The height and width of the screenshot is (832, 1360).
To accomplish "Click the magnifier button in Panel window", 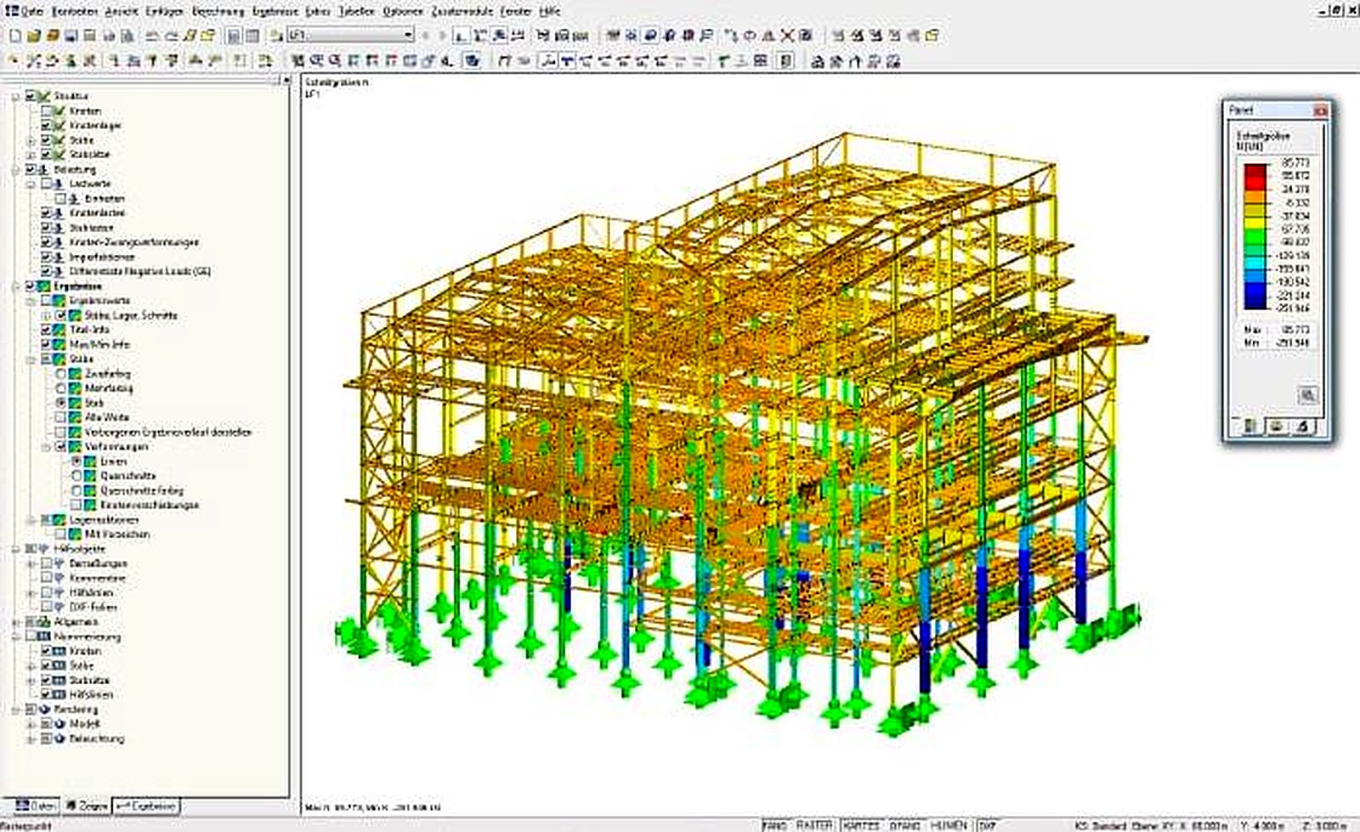I will pyautogui.click(x=1307, y=395).
